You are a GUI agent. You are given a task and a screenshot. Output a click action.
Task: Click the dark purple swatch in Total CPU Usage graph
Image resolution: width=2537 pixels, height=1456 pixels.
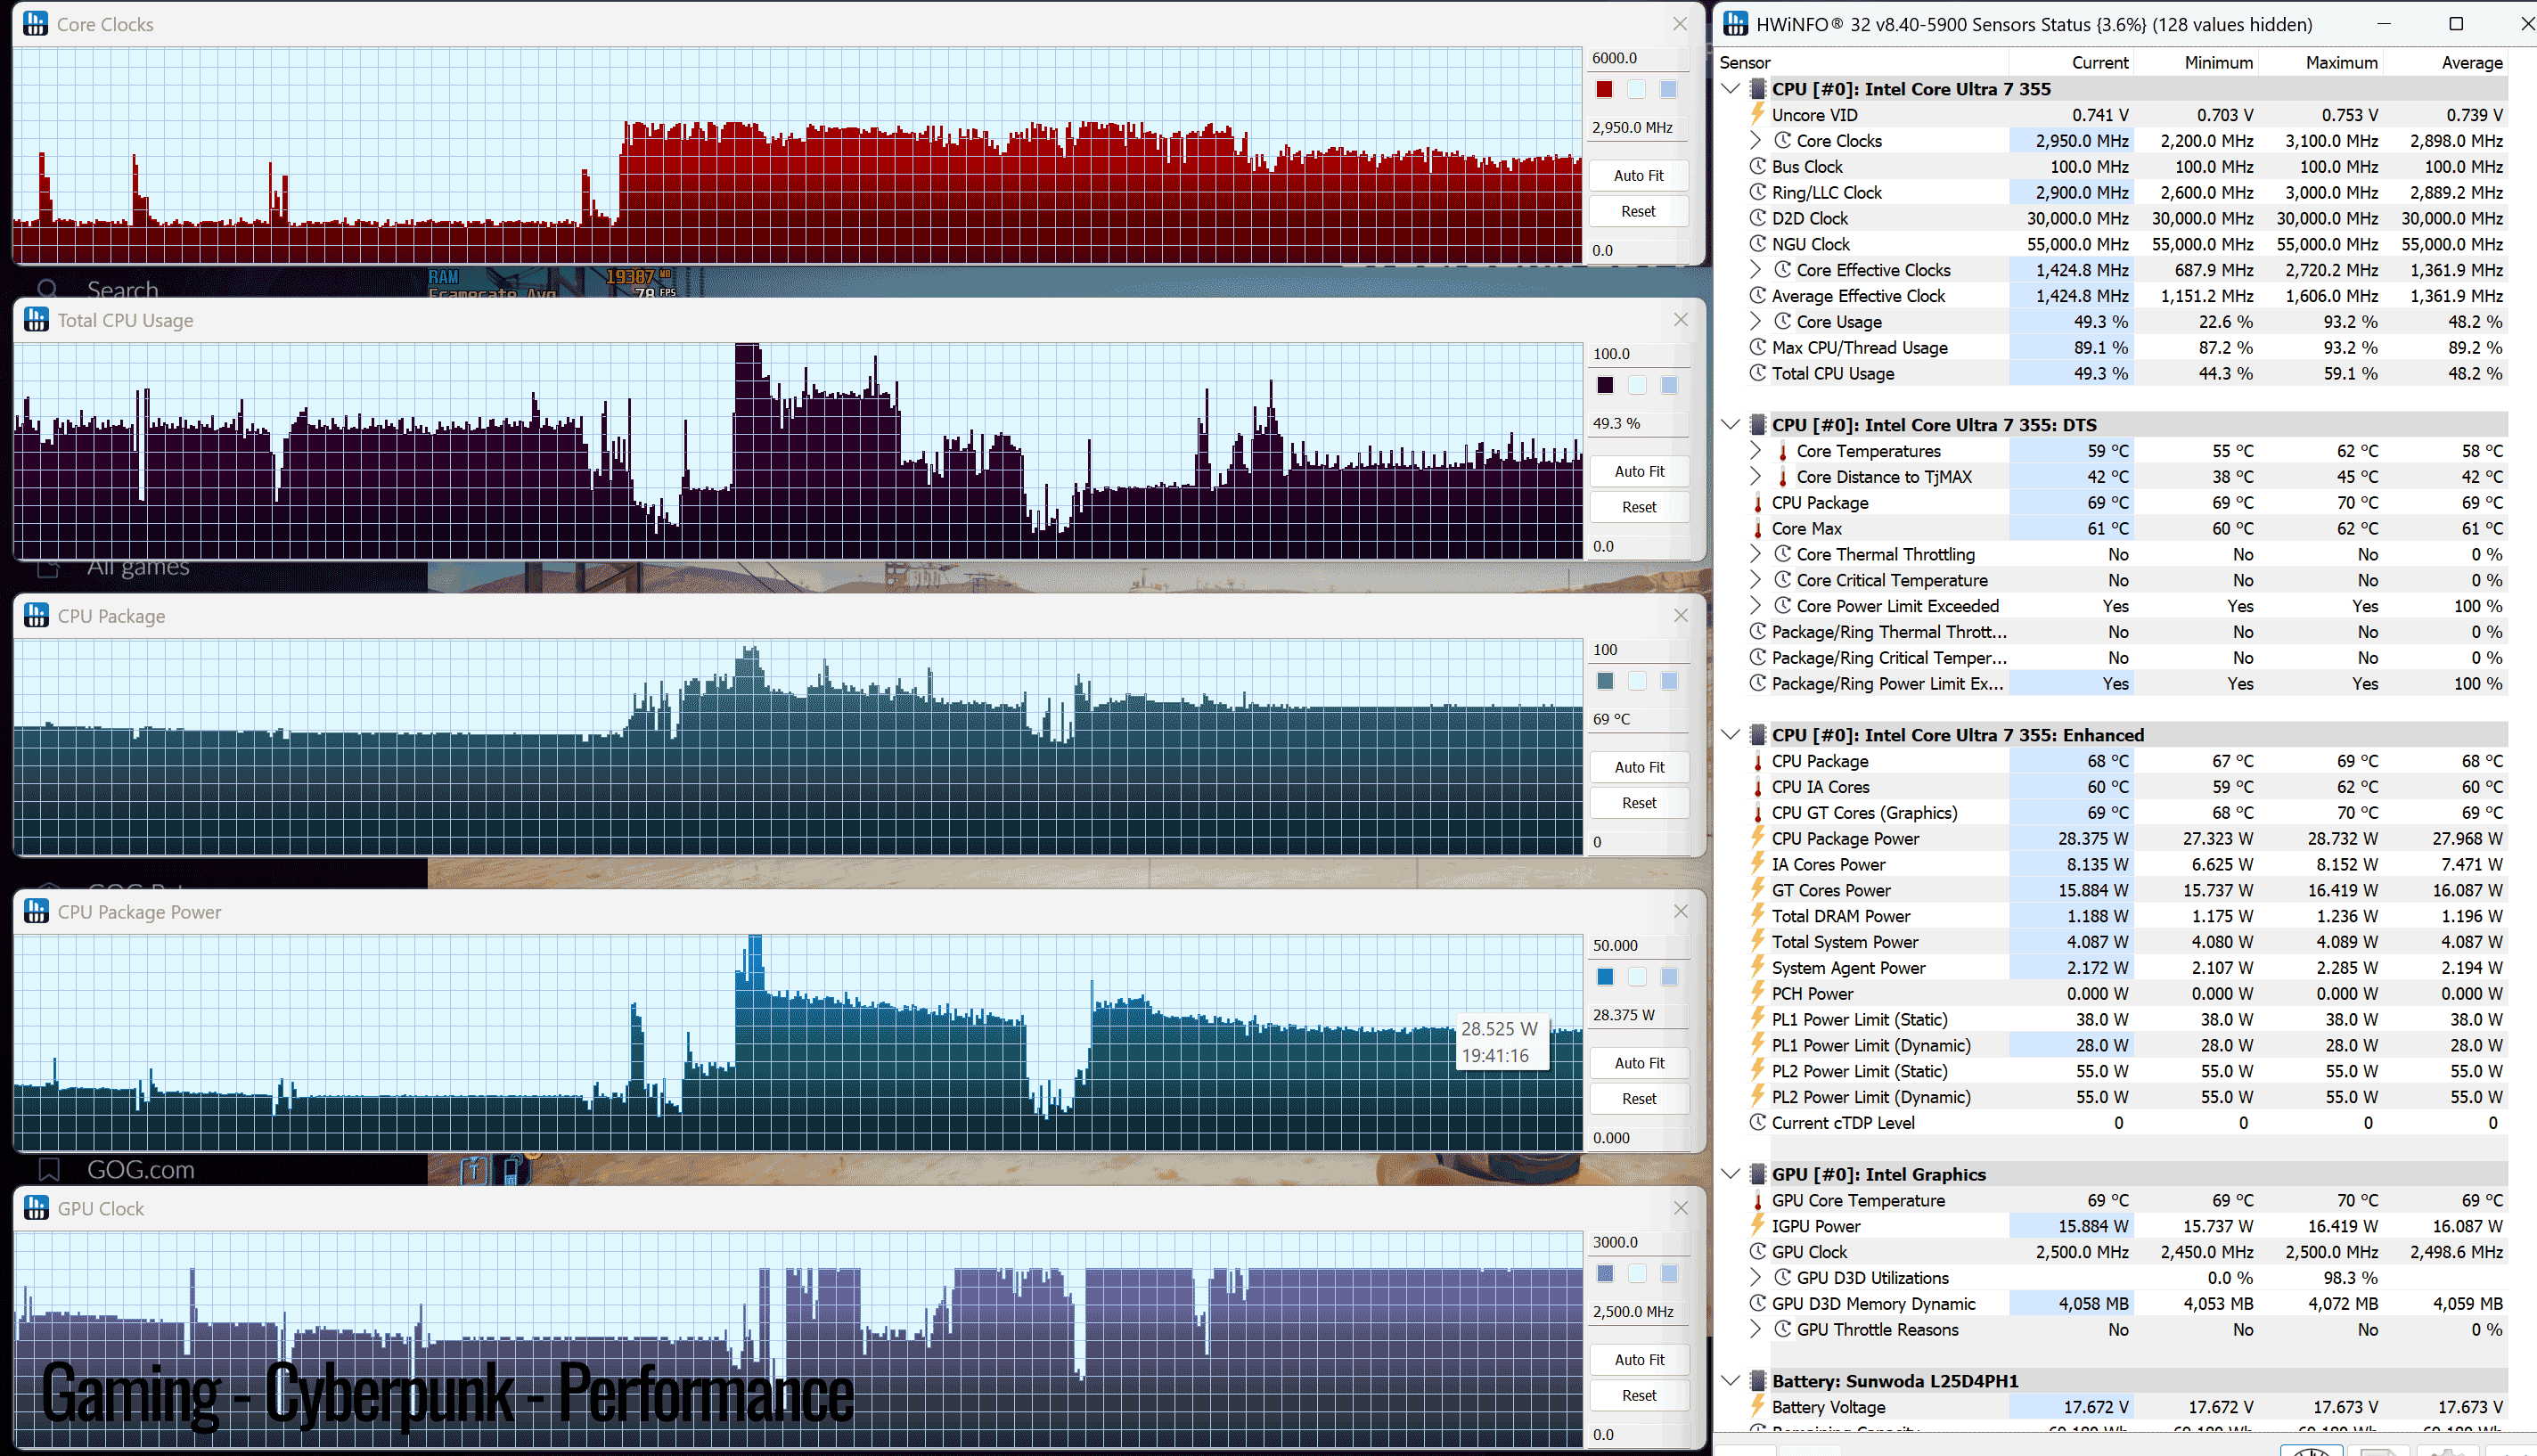pos(1605,385)
